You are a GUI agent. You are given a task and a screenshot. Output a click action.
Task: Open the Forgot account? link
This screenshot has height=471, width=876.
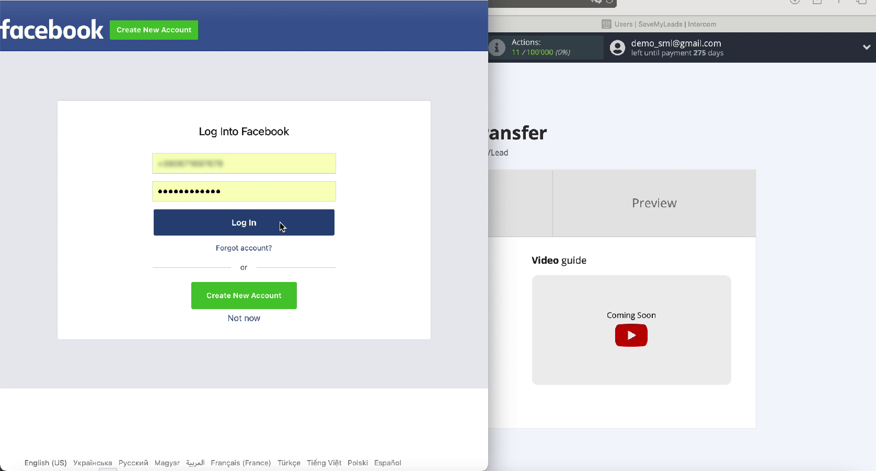click(244, 248)
